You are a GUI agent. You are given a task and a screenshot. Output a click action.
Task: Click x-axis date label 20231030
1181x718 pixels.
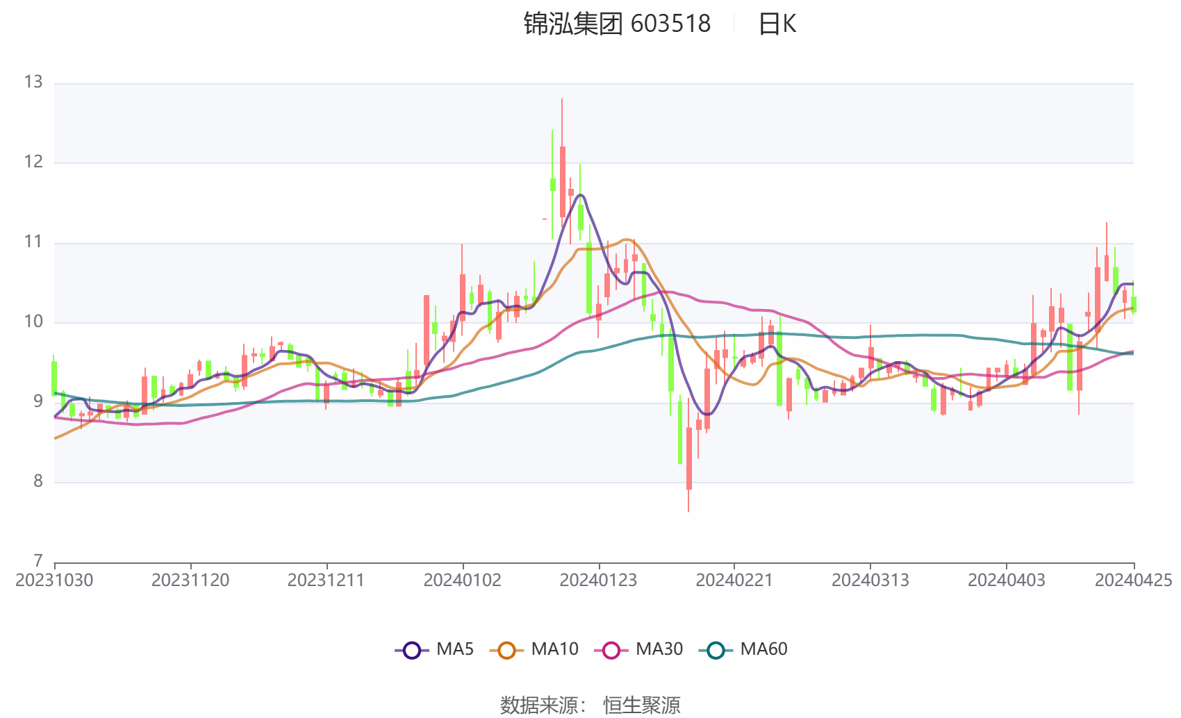click(x=54, y=581)
